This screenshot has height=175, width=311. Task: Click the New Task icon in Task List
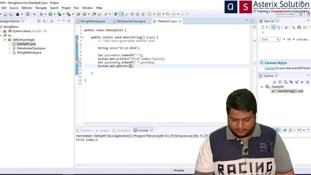click(263, 27)
